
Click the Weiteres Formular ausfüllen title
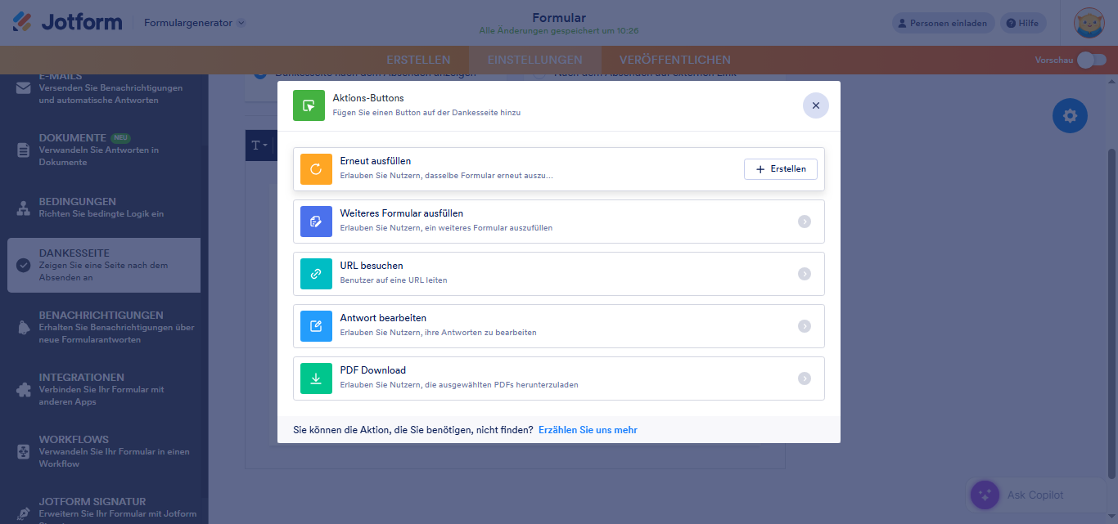click(402, 213)
